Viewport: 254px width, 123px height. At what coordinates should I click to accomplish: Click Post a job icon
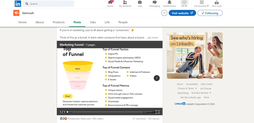click(217, 4)
